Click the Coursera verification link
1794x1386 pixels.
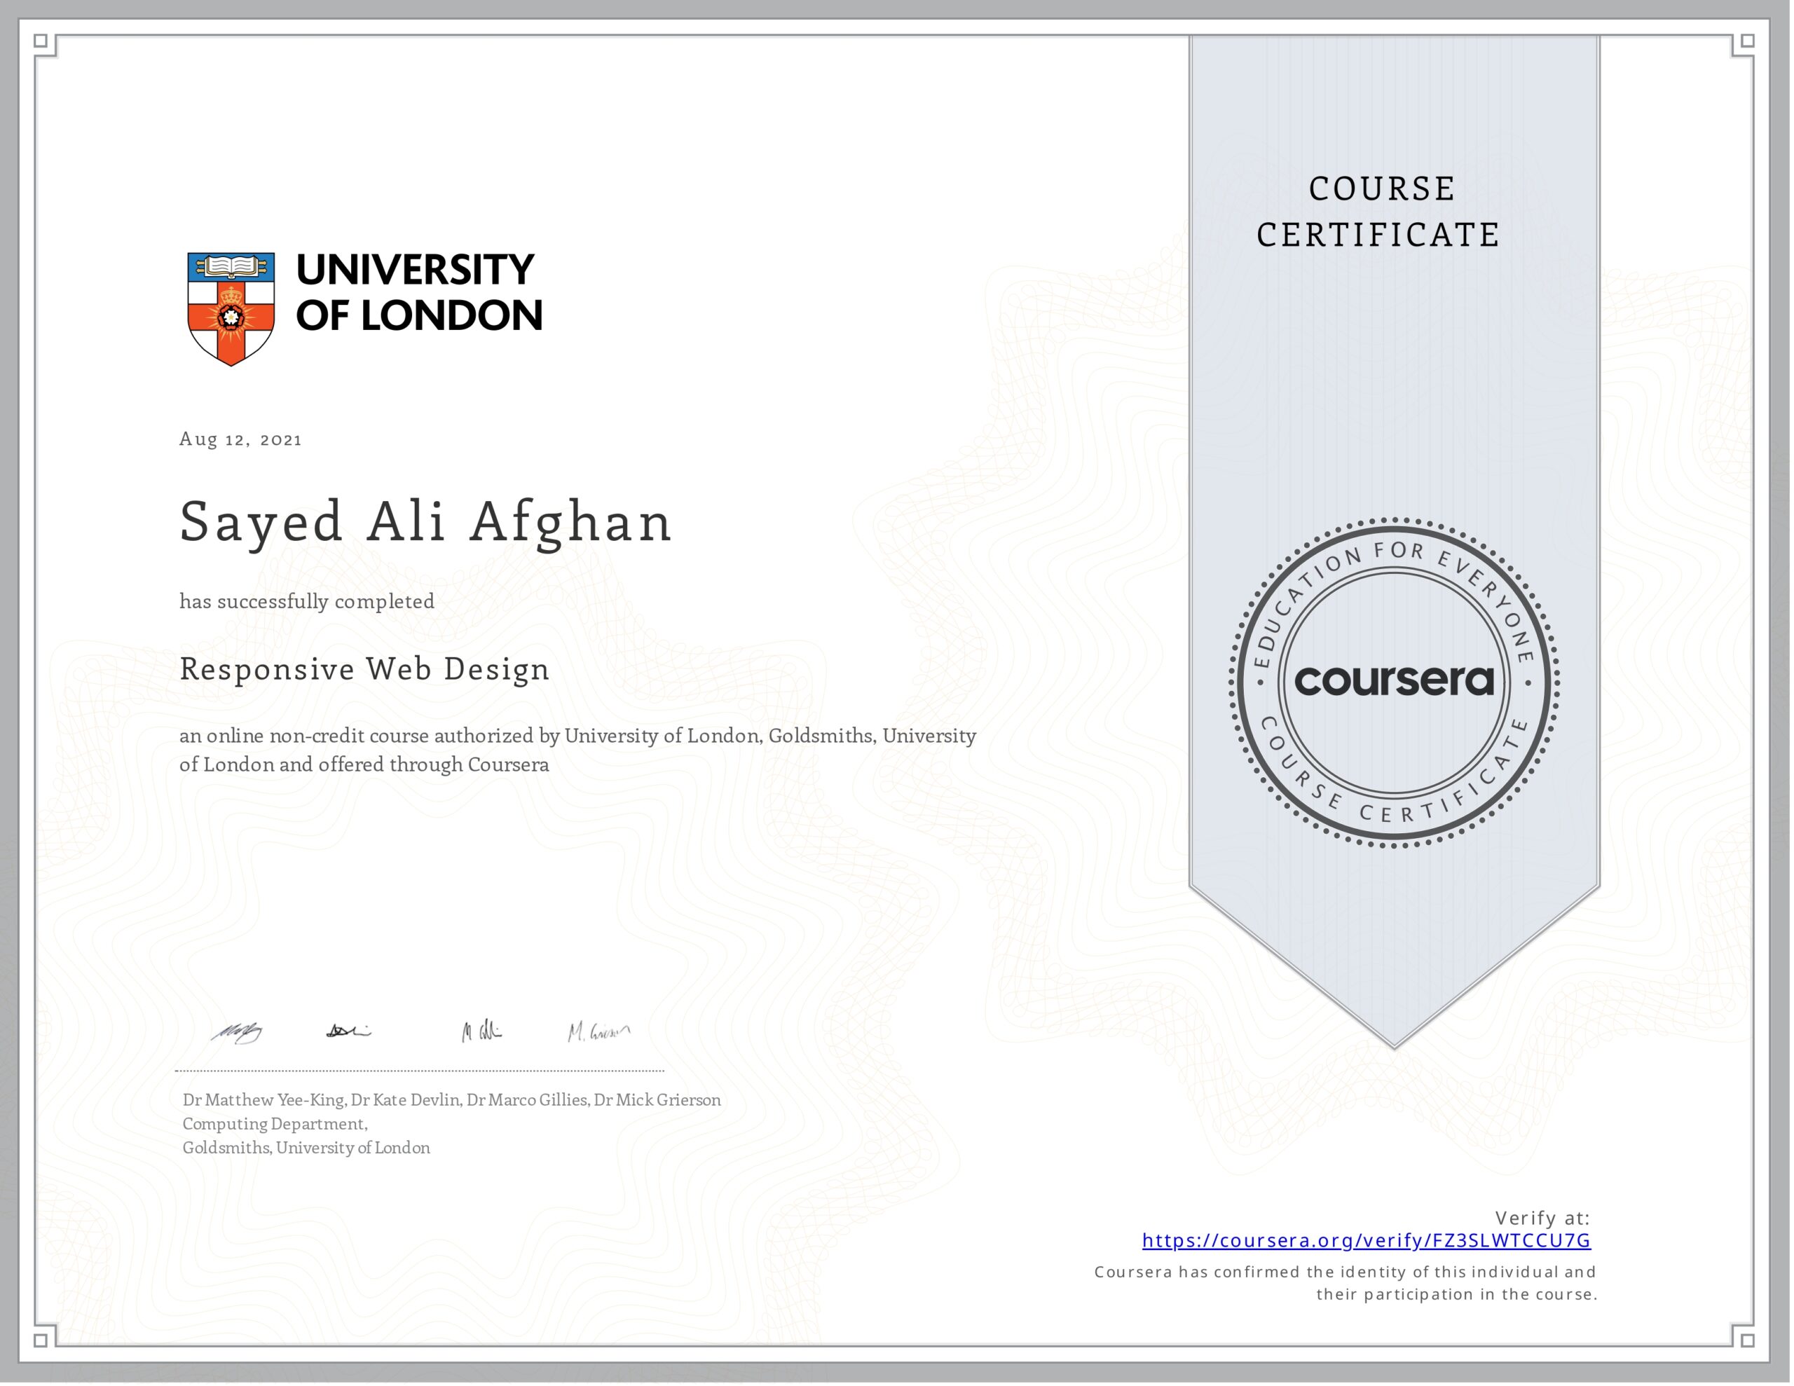tap(1365, 1240)
